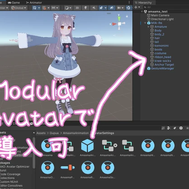
Task: Open the Global handle rotation dropdown
Action: pos(19,8)
